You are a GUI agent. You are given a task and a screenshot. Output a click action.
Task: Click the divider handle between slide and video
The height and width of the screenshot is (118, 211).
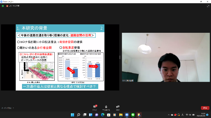tap(120, 57)
